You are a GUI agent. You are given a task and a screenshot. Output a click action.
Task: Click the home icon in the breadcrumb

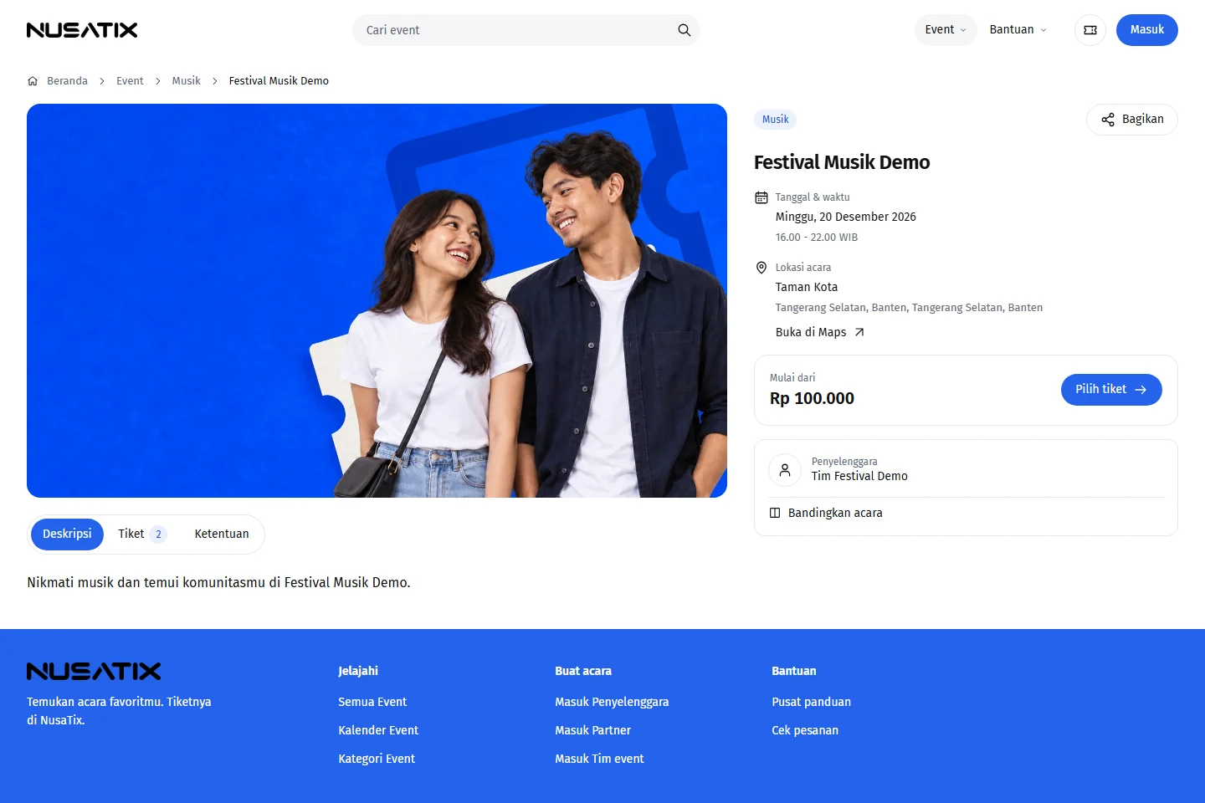(33, 81)
